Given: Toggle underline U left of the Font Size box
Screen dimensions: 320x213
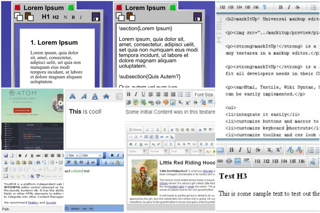Looking at the screenshot, I should click(x=144, y=94).
